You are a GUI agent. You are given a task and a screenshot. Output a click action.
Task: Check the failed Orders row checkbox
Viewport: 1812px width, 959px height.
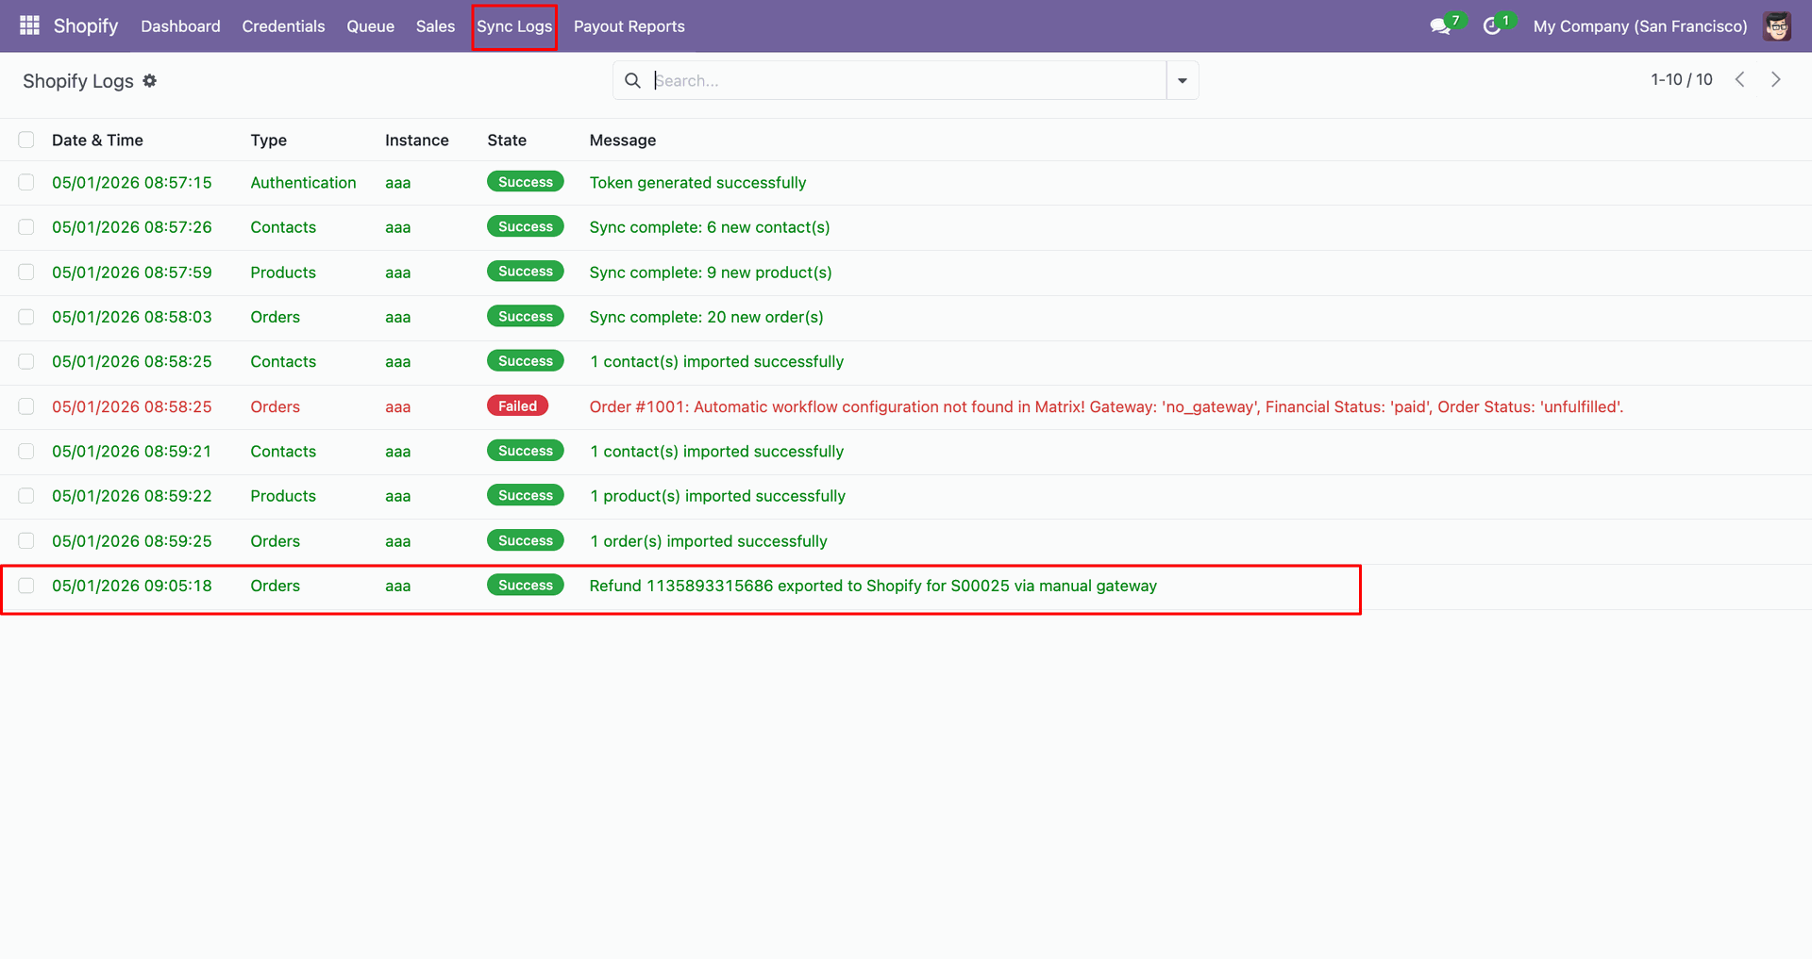26,406
